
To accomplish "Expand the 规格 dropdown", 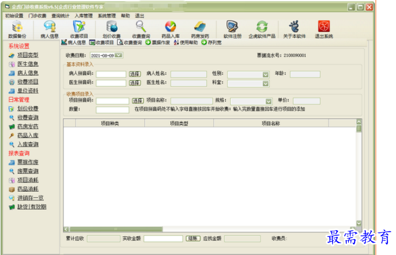I will coord(268,101).
